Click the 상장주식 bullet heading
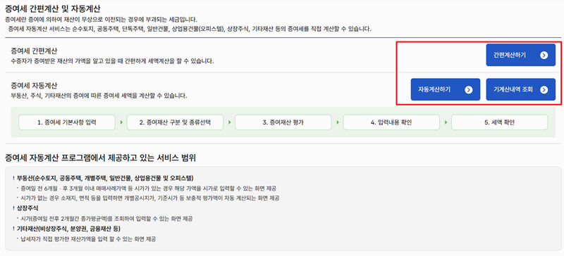This screenshot has height=256, width=564. tap(27, 208)
